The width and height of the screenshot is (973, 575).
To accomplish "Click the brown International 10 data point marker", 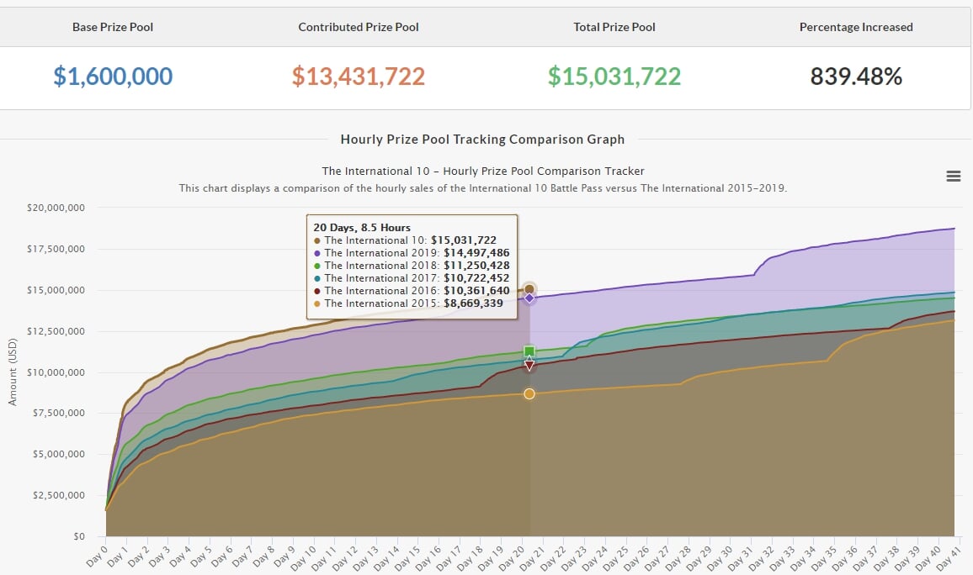I will point(529,289).
